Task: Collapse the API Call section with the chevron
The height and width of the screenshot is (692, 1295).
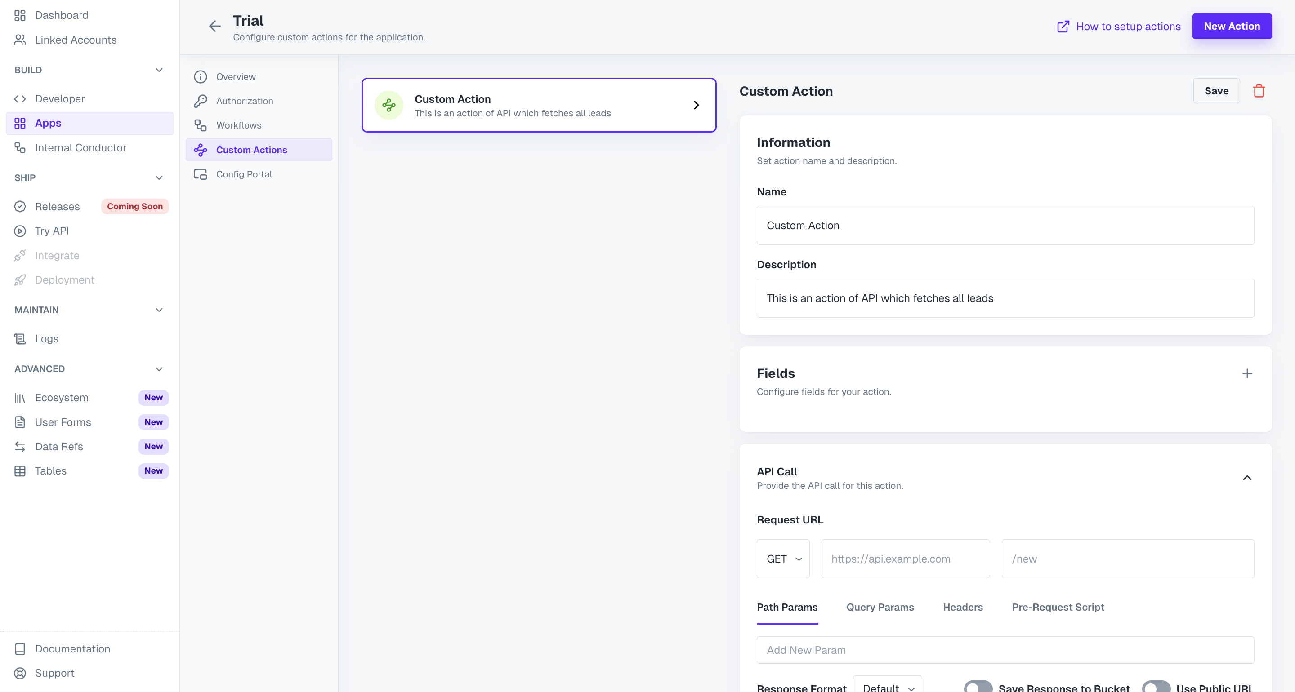Action: 1247,477
